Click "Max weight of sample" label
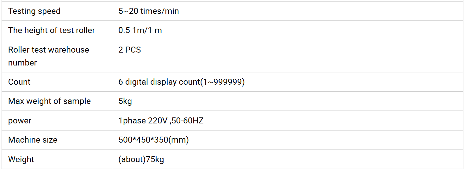 point(49,101)
